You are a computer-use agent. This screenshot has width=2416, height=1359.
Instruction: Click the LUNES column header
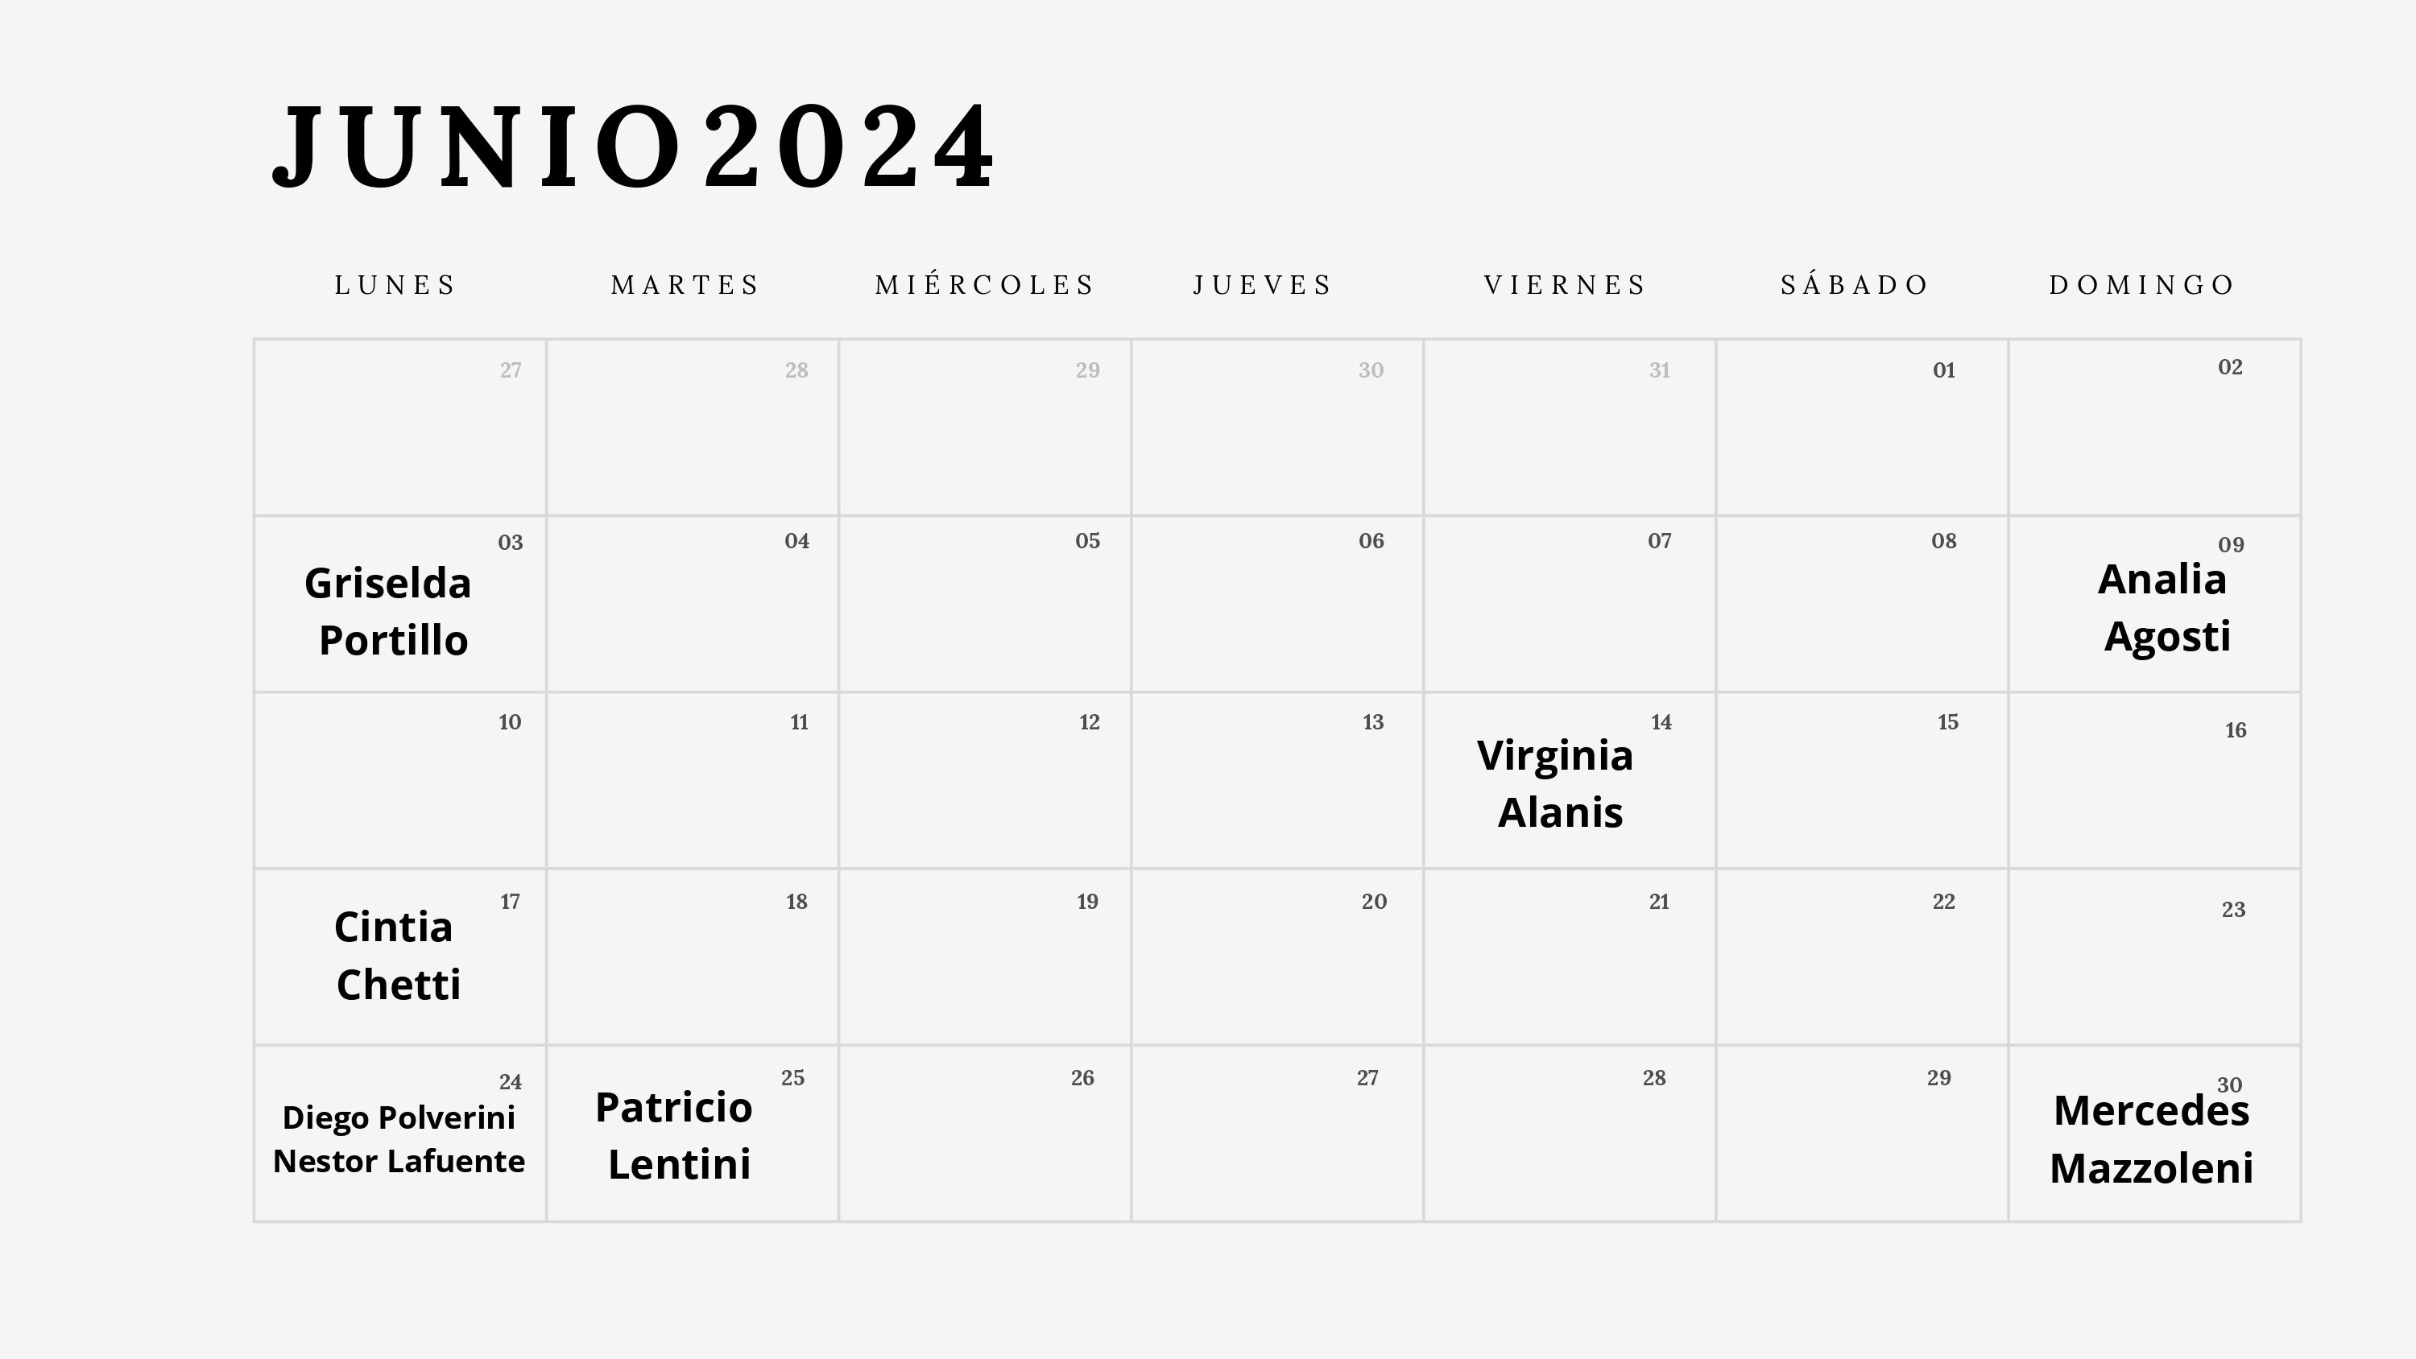coord(396,282)
